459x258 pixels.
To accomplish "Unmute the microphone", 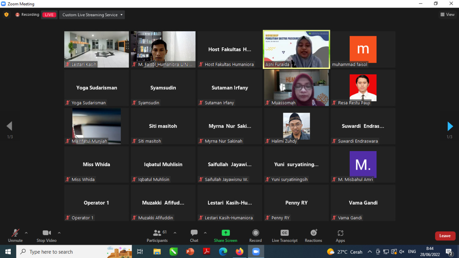I will pos(15,236).
